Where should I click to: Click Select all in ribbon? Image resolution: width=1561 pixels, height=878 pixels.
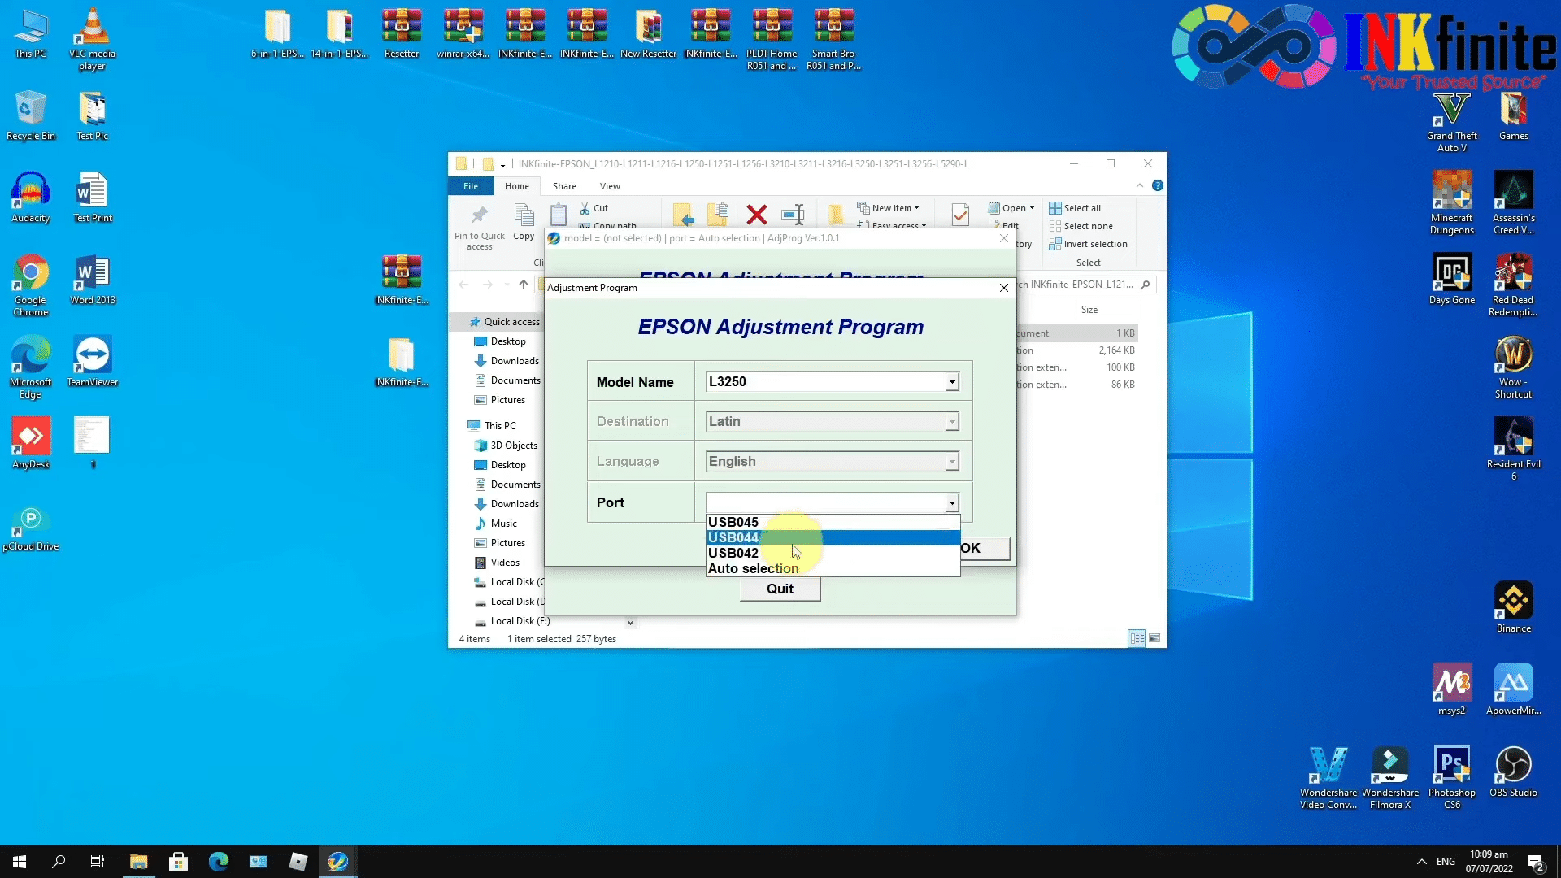point(1075,208)
